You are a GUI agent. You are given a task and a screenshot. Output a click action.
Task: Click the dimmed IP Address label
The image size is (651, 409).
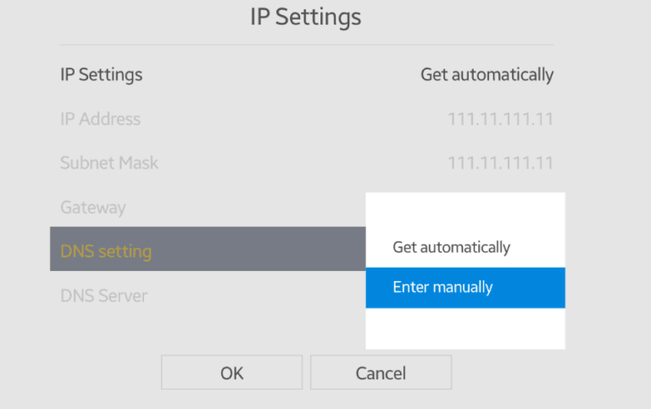100,119
